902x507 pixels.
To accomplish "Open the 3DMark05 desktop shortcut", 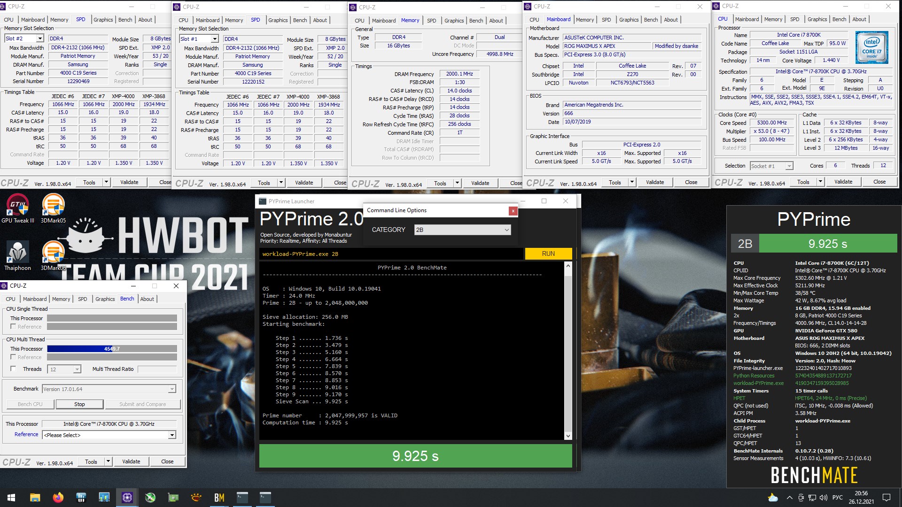I will (x=53, y=208).
